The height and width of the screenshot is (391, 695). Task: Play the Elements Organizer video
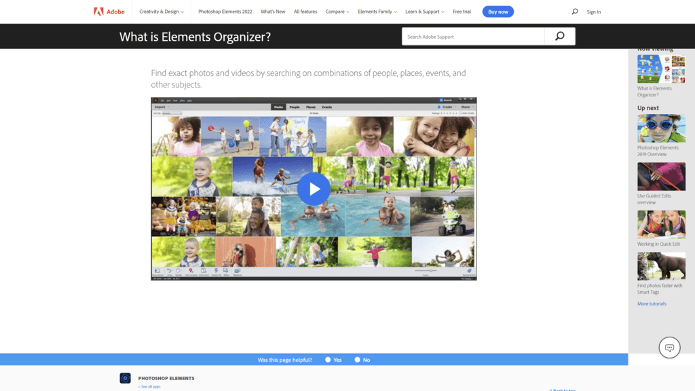pos(314,189)
